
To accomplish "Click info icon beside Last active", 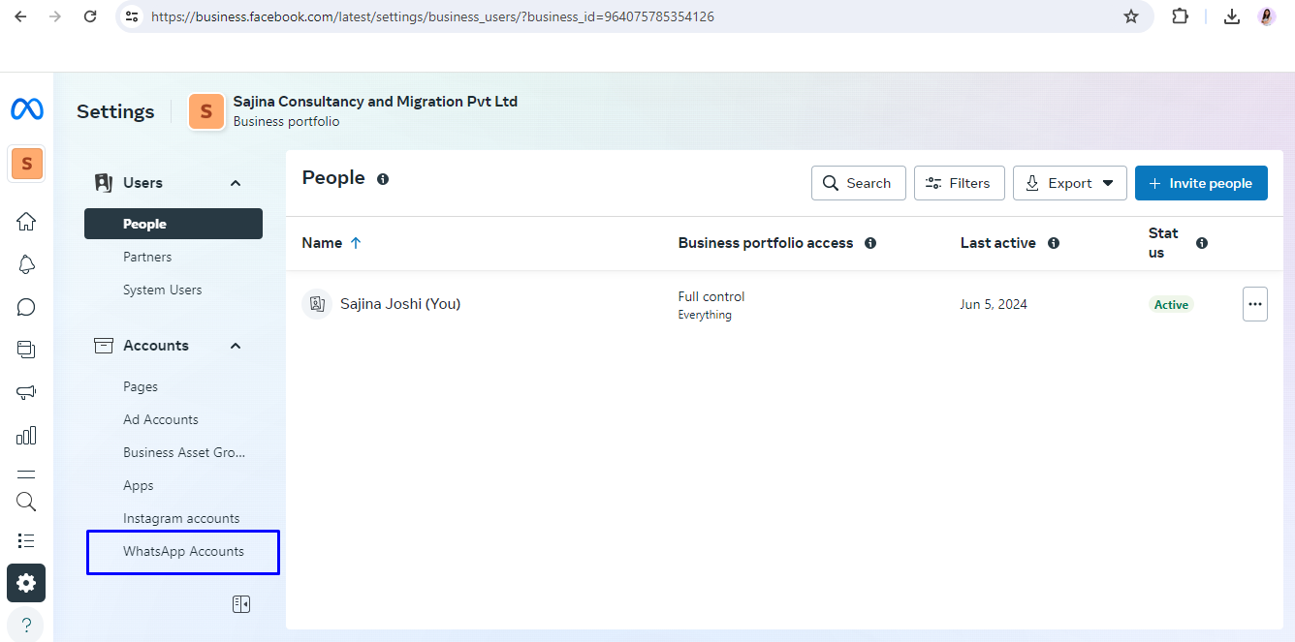I will pos(1054,243).
